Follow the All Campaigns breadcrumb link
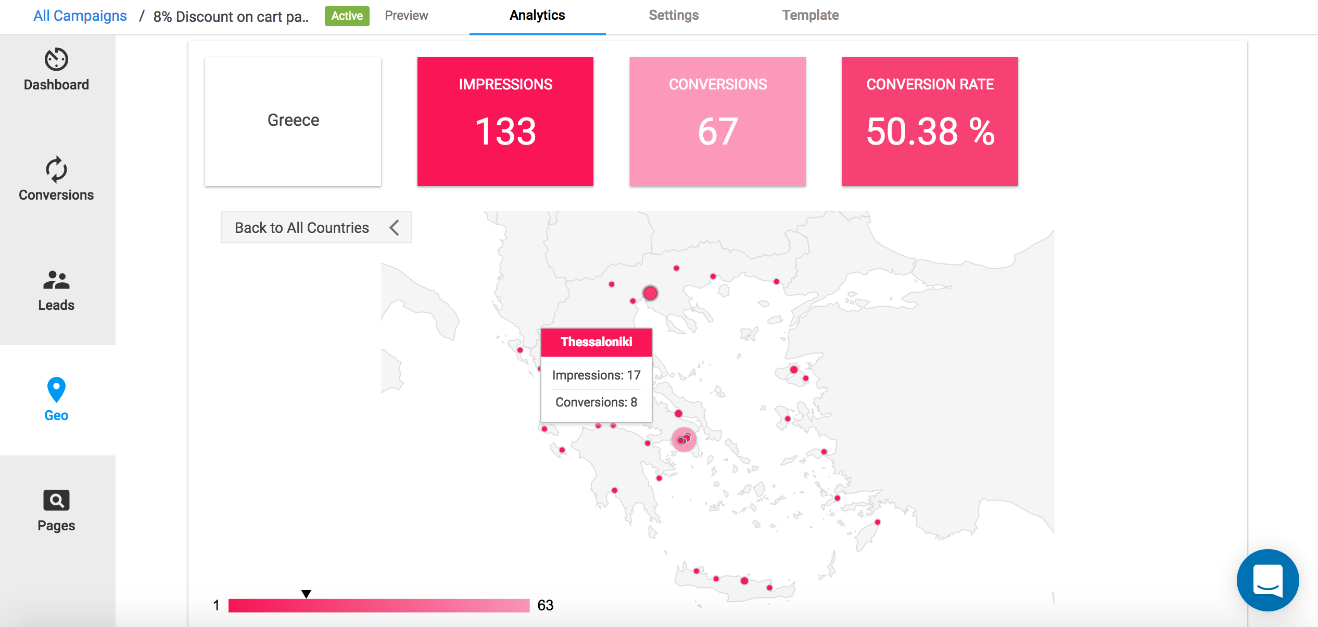Viewport: 1318px width, 627px height. point(80,16)
